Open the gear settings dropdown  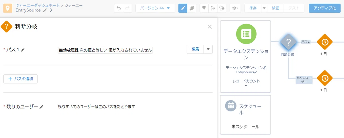click(x=235, y=8)
